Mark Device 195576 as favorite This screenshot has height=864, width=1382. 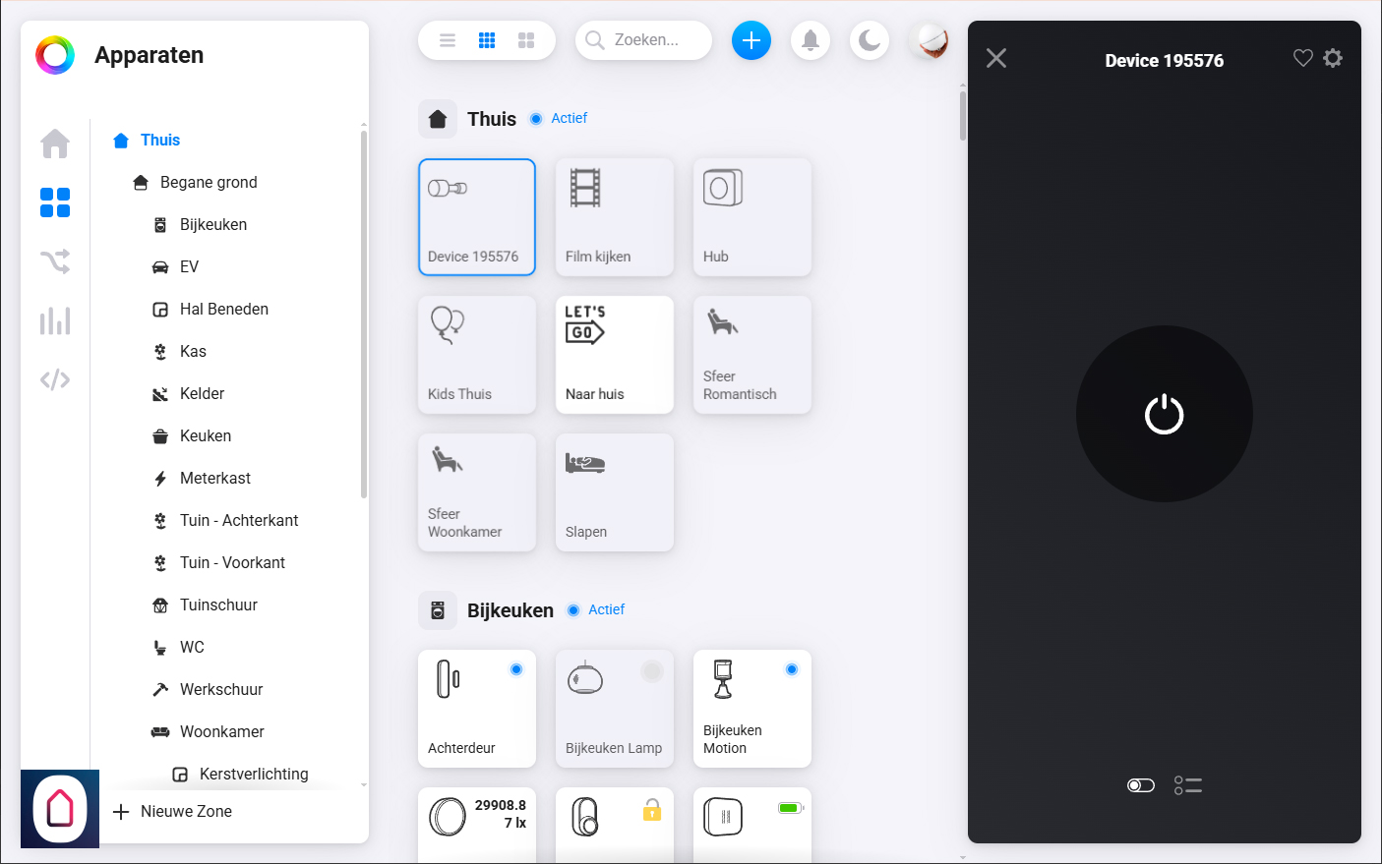[x=1302, y=58]
